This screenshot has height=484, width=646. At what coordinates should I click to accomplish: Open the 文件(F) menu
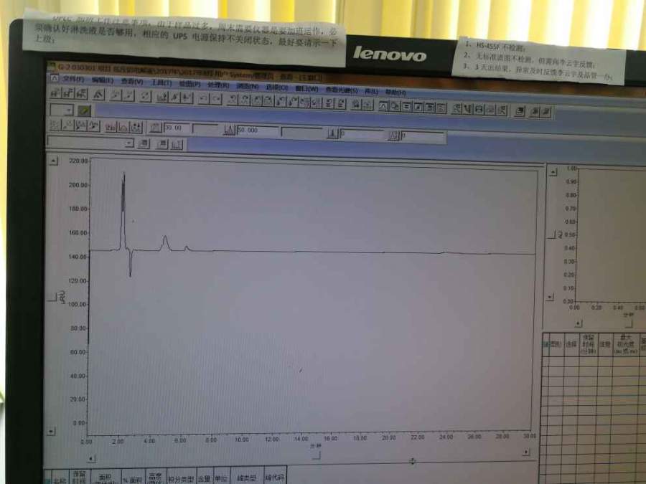(73, 79)
